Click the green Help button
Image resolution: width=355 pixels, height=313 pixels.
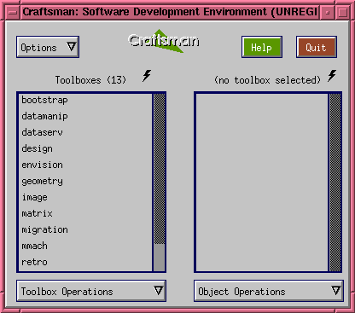pyautogui.click(x=262, y=47)
